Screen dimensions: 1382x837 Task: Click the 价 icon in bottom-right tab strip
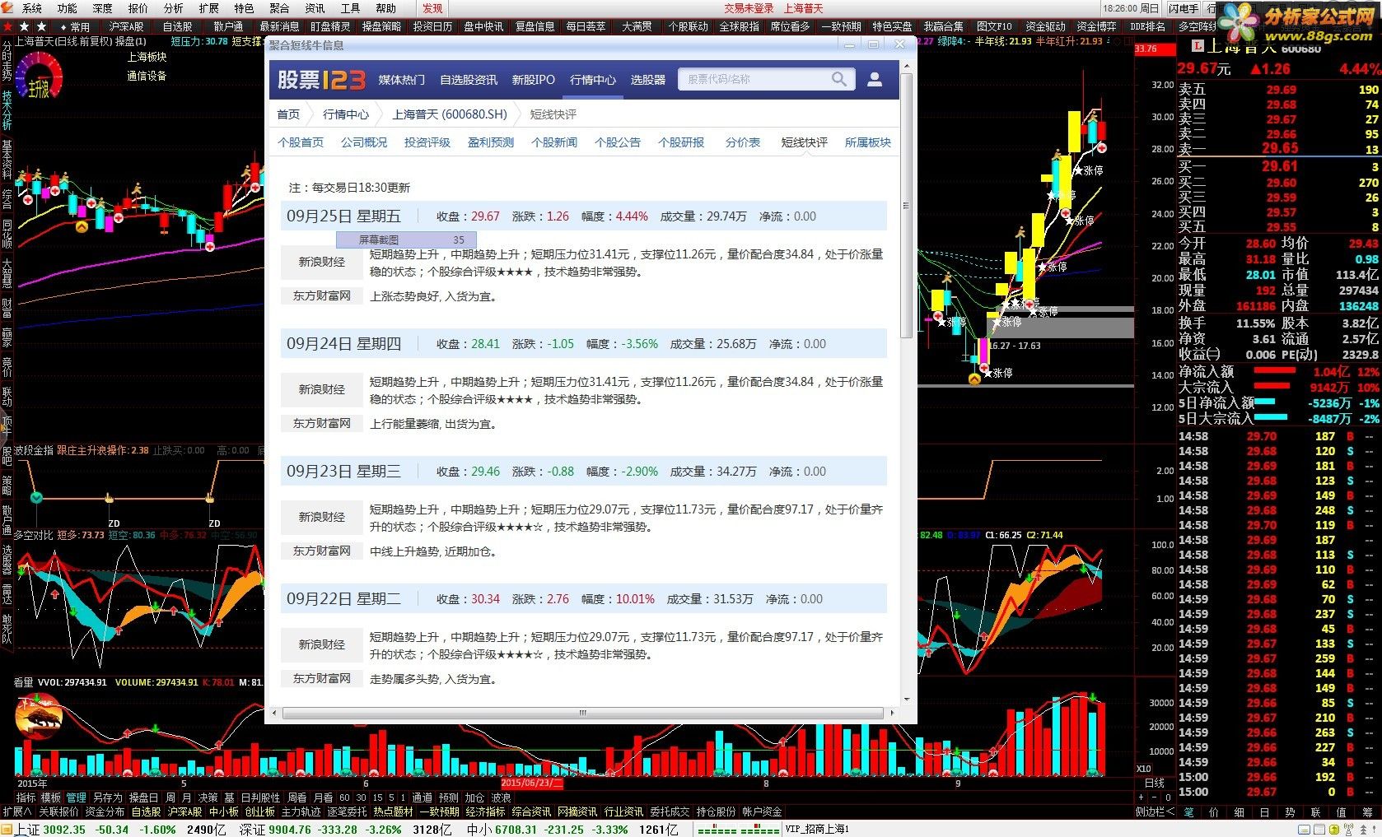tap(1214, 811)
